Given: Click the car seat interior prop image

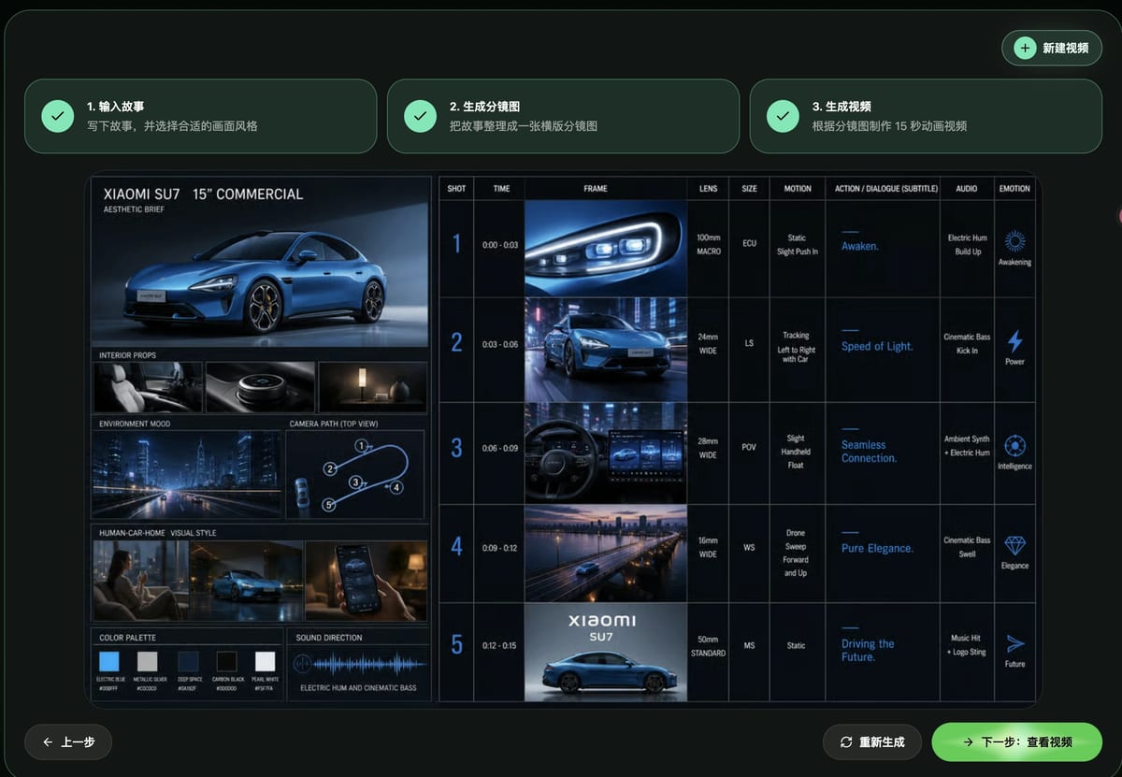Looking at the screenshot, I should (148, 386).
